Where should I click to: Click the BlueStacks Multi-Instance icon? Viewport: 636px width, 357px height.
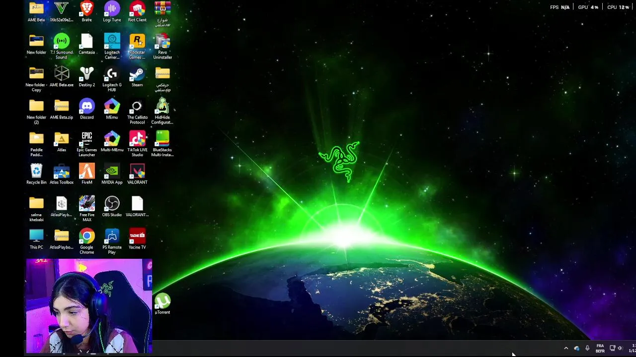162,144
